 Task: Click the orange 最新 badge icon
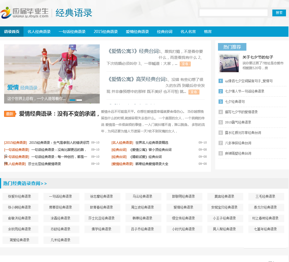10,114
